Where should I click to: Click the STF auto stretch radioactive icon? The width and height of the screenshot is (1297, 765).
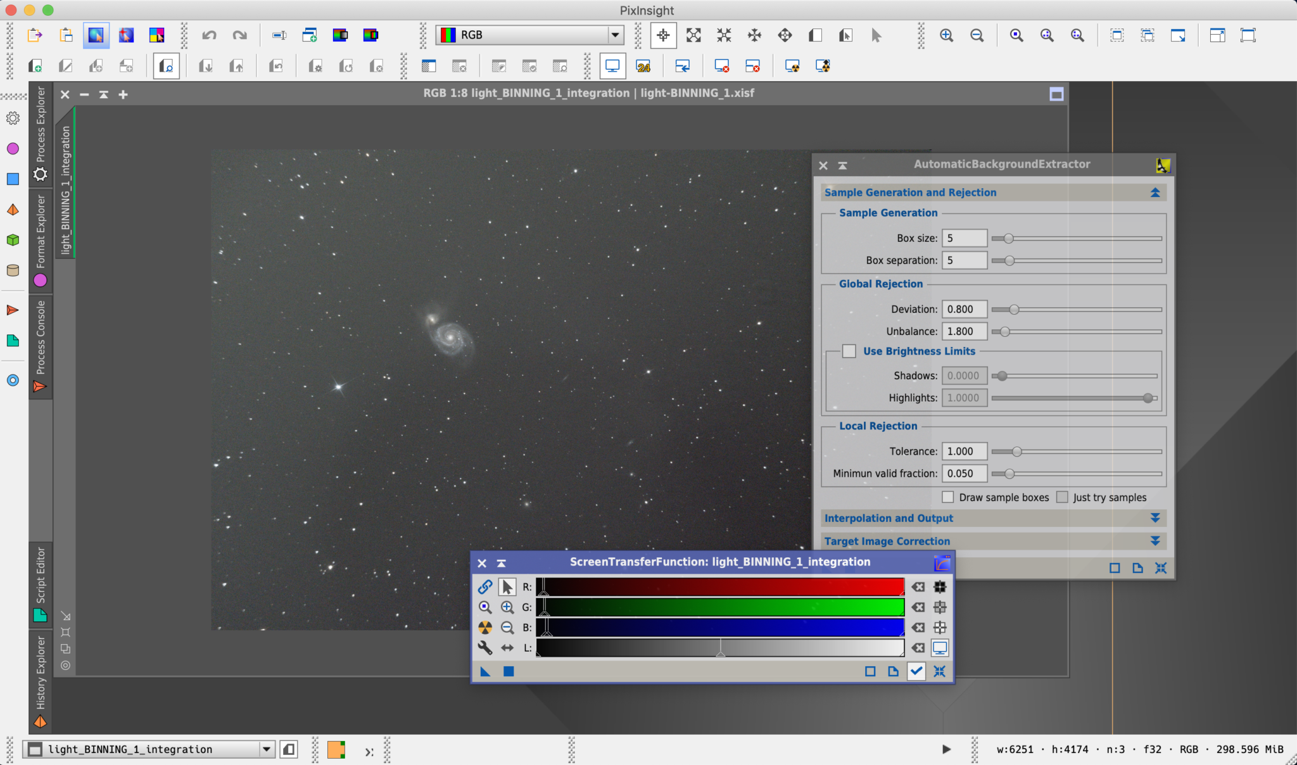[484, 628]
